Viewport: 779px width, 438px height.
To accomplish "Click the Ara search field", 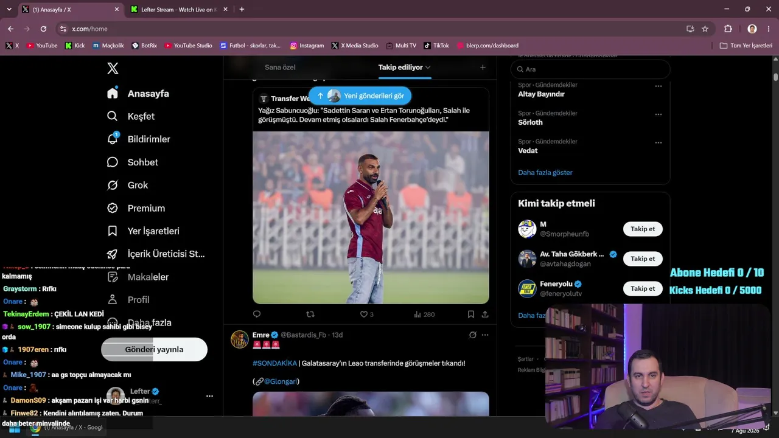I will (590, 69).
